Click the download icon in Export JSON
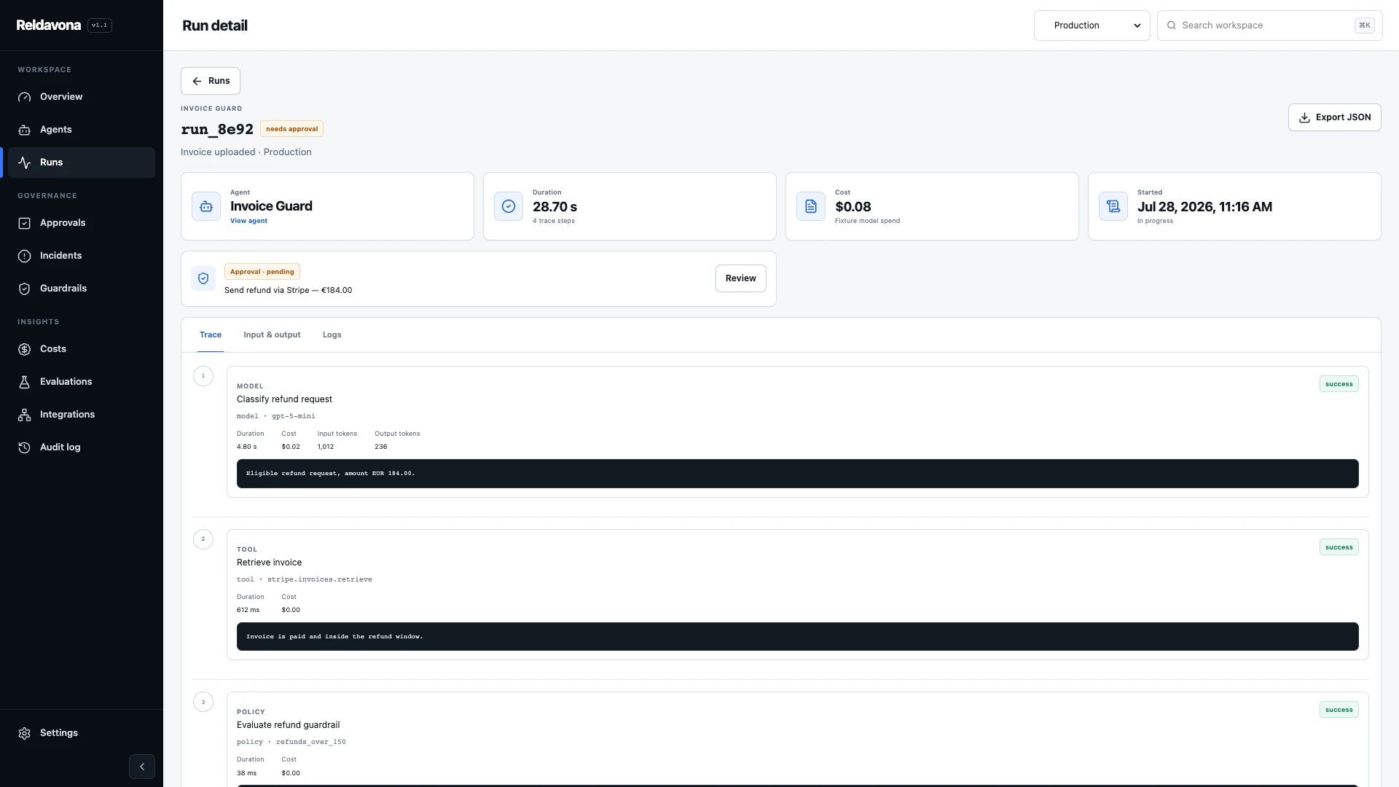This screenshot has height=787, width=1399. 1304,117
